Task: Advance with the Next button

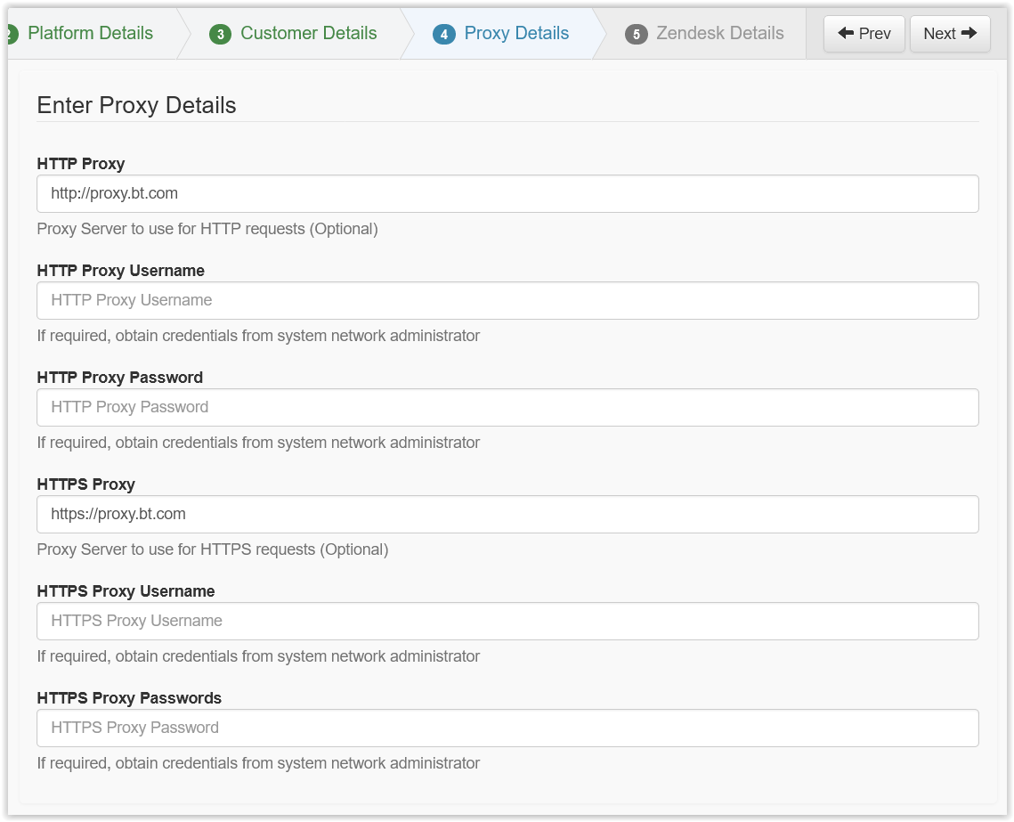Action: tap(949, 34)
